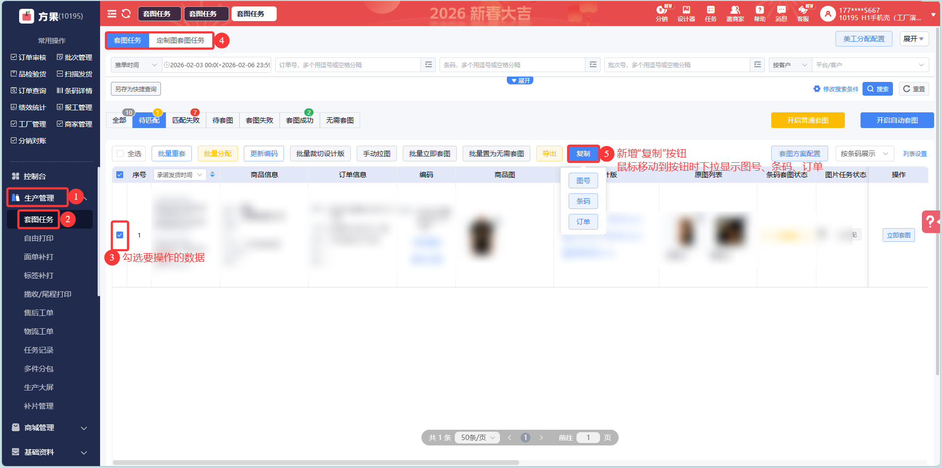Switch to the 定制图套图任务 tab
The width and height of the screenshot is (942, 468).
tap(181, 40)
